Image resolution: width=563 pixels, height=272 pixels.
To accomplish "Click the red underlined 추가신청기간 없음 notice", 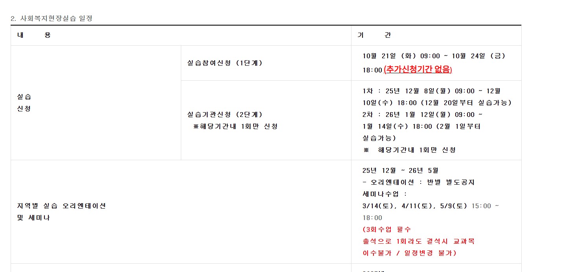I will coord(418,70).
